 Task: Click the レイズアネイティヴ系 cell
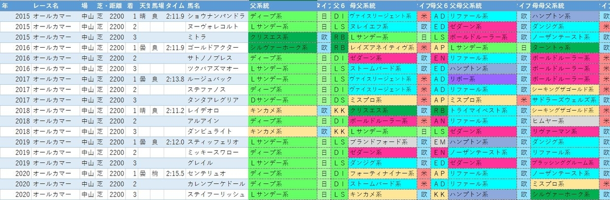(382, 47)
